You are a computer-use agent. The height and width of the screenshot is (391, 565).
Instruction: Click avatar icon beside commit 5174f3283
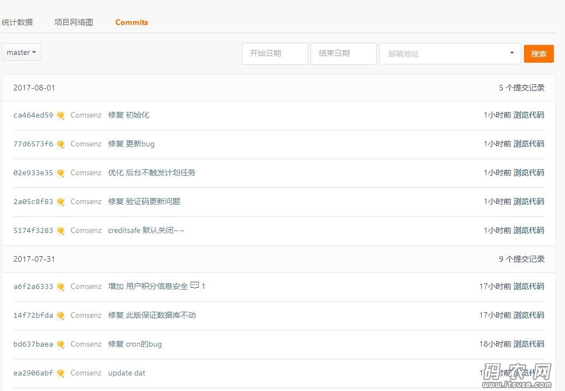[x=60, y=231]
